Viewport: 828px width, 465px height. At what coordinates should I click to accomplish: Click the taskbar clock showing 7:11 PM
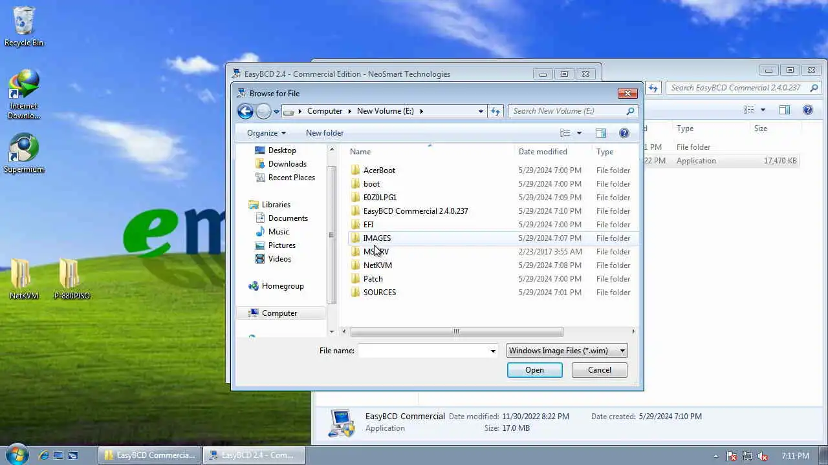click(796, 456)
